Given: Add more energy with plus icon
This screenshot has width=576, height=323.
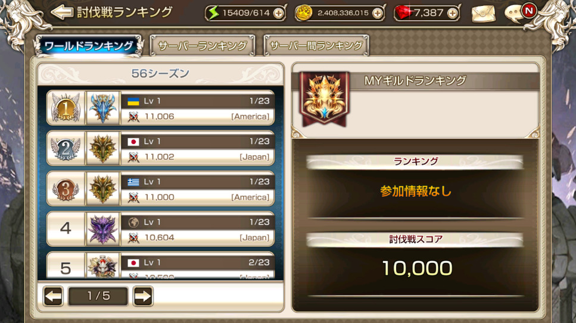Looking at the screenshot, I should coord(278,13).
